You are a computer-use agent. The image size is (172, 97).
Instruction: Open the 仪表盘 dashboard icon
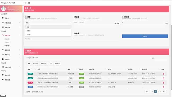3,18
